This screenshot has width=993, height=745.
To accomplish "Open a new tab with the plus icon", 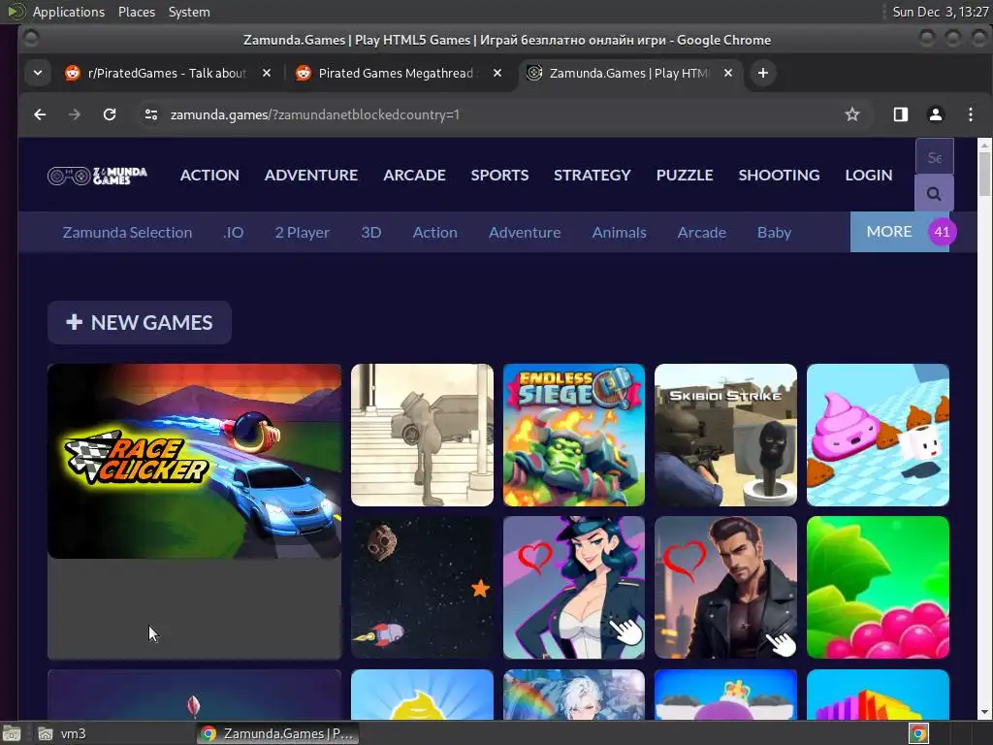I will [763, 73].
